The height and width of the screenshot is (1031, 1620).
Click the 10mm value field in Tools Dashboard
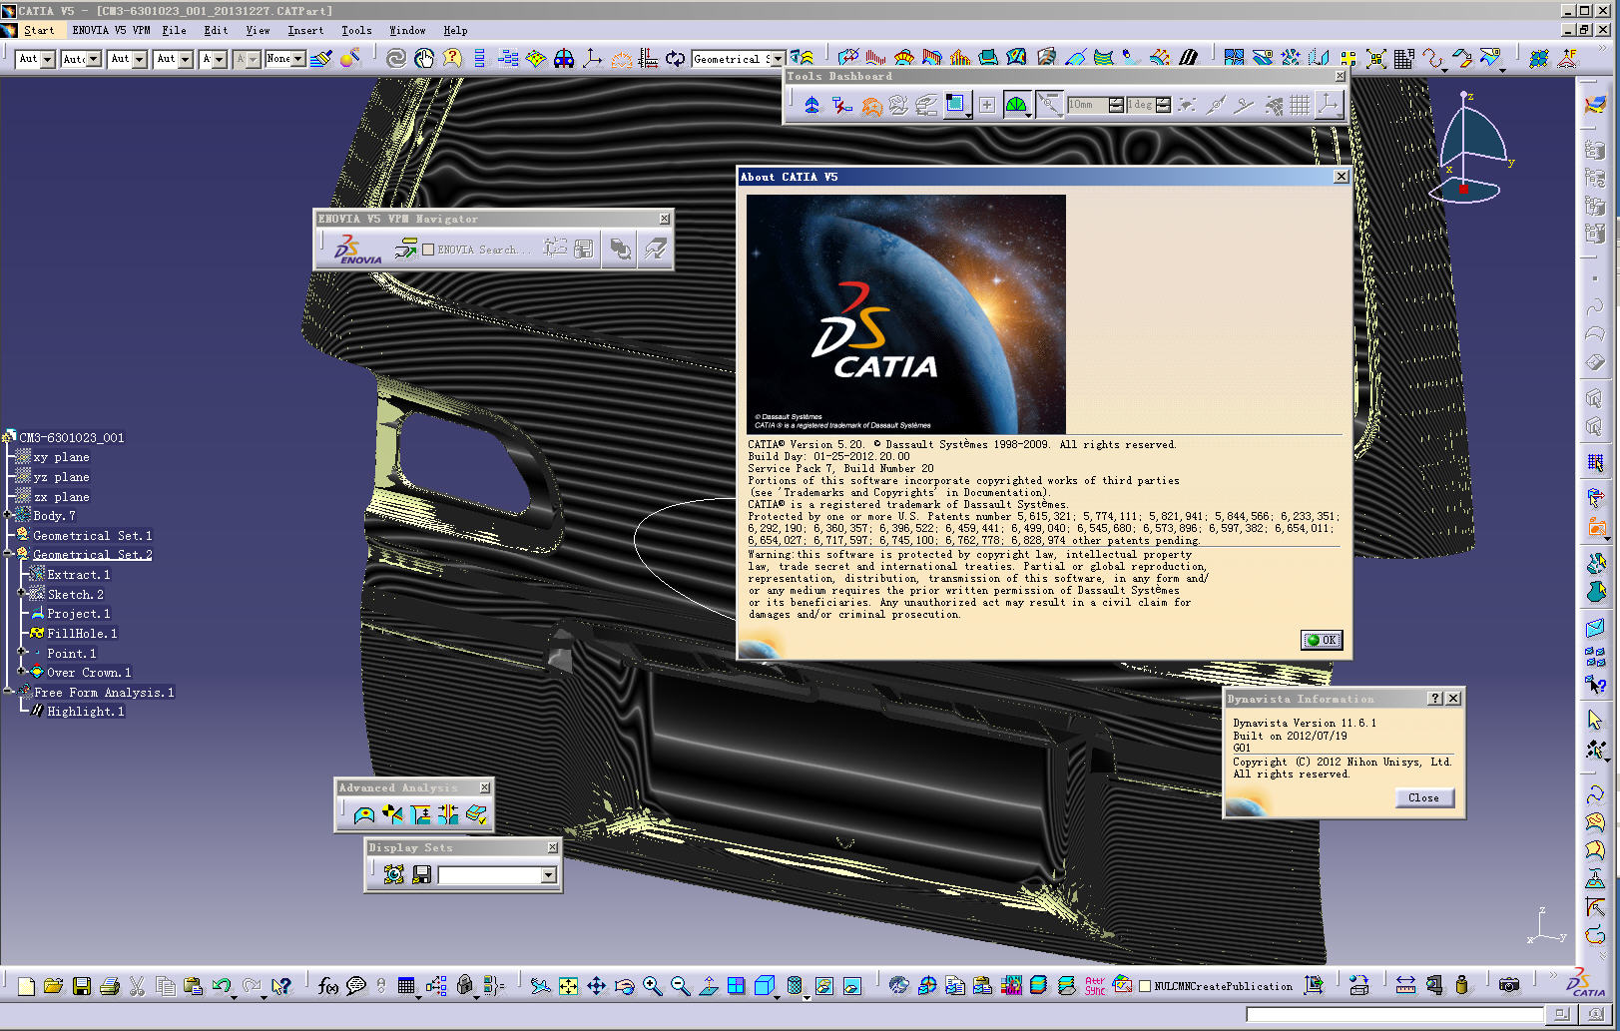point(1087,105)
